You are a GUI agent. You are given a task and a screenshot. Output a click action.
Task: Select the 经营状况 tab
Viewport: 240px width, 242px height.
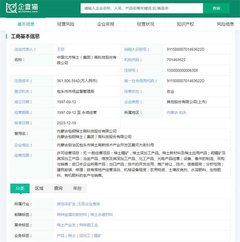pos(145,24)
